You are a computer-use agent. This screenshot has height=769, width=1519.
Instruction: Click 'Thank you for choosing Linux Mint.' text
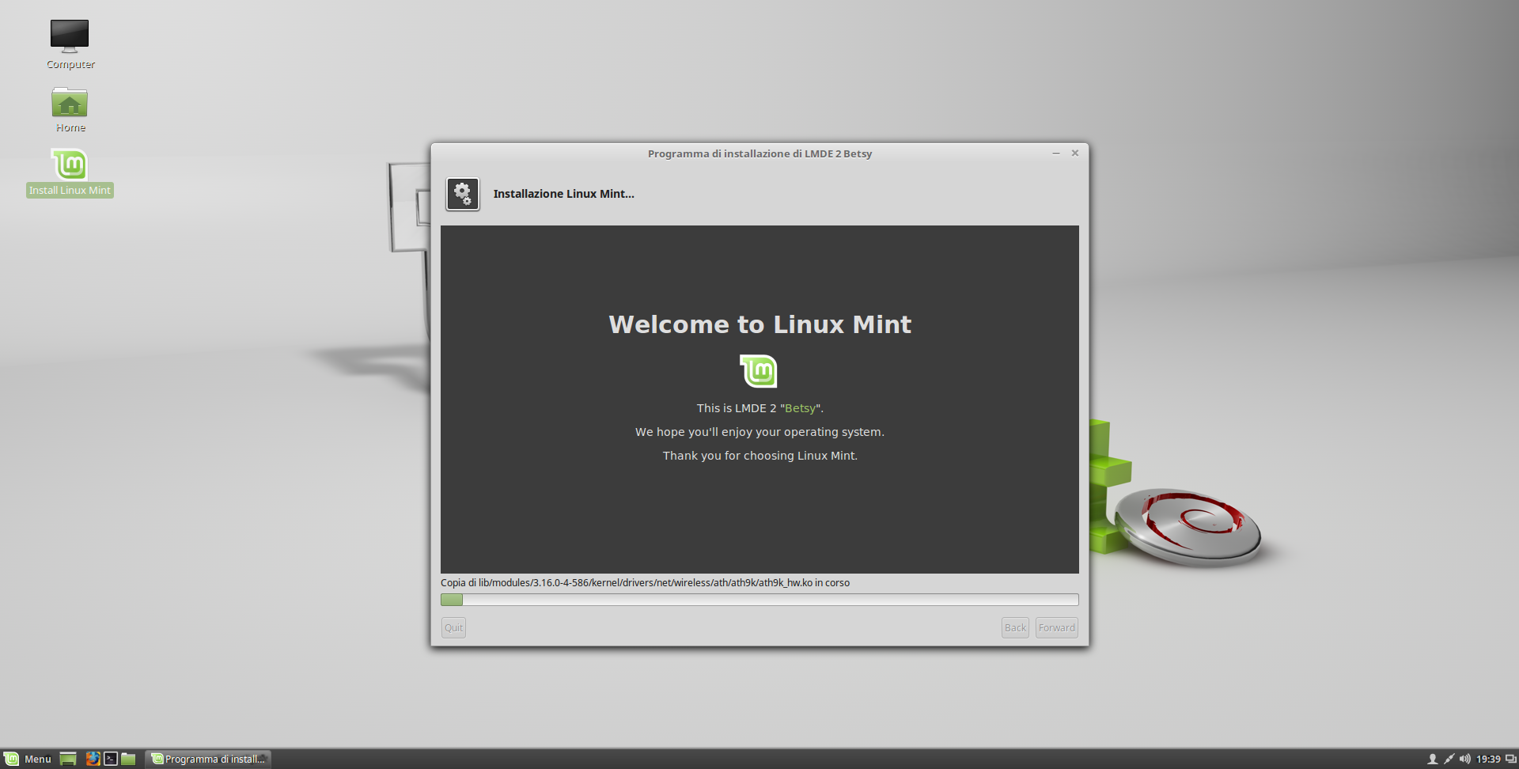click(x=759, y=456)
